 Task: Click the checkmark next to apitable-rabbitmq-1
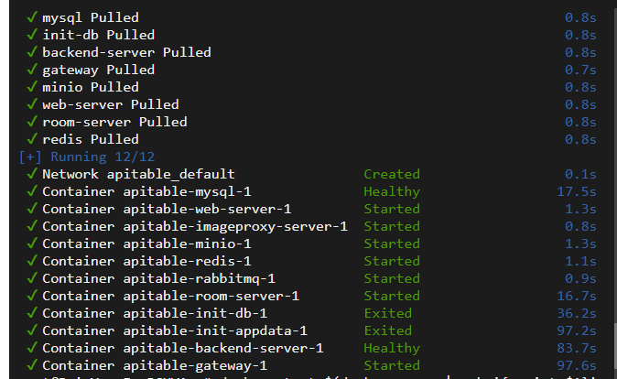pyautogui.click(x=33, y=278)
